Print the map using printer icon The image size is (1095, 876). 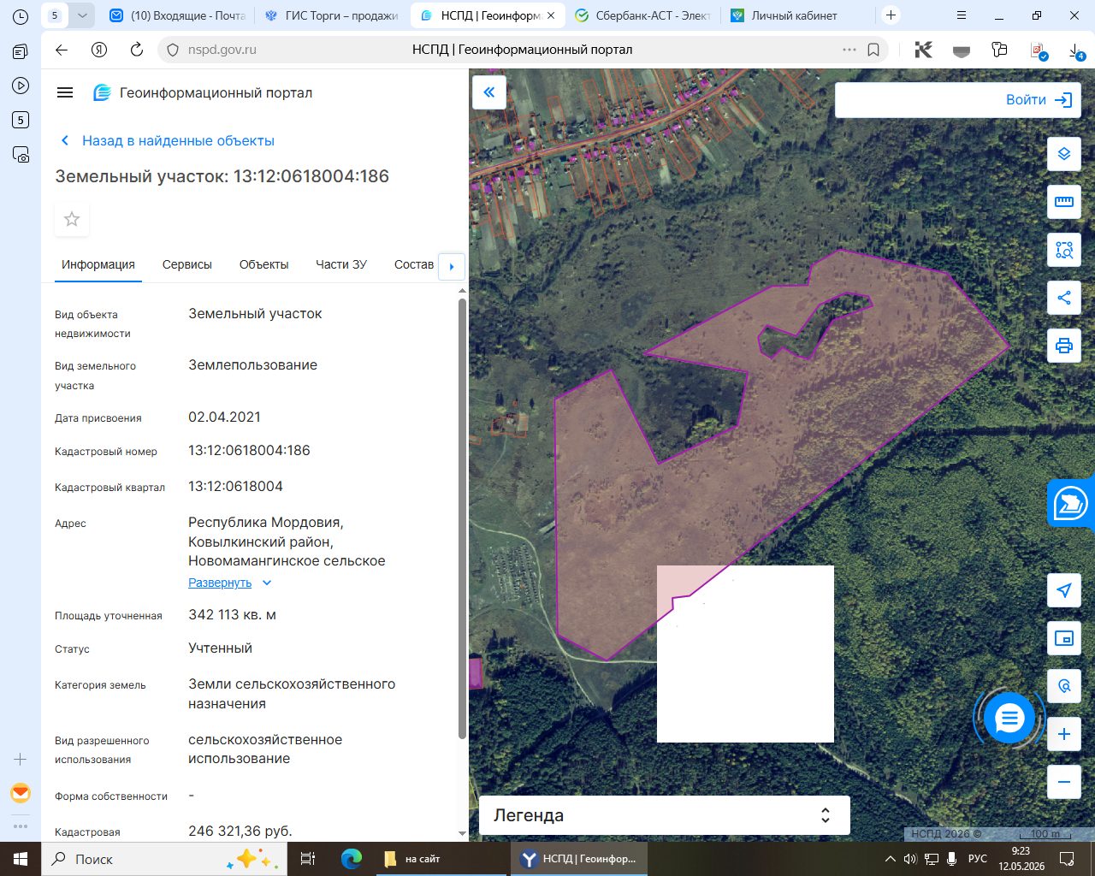[1064, 346]
